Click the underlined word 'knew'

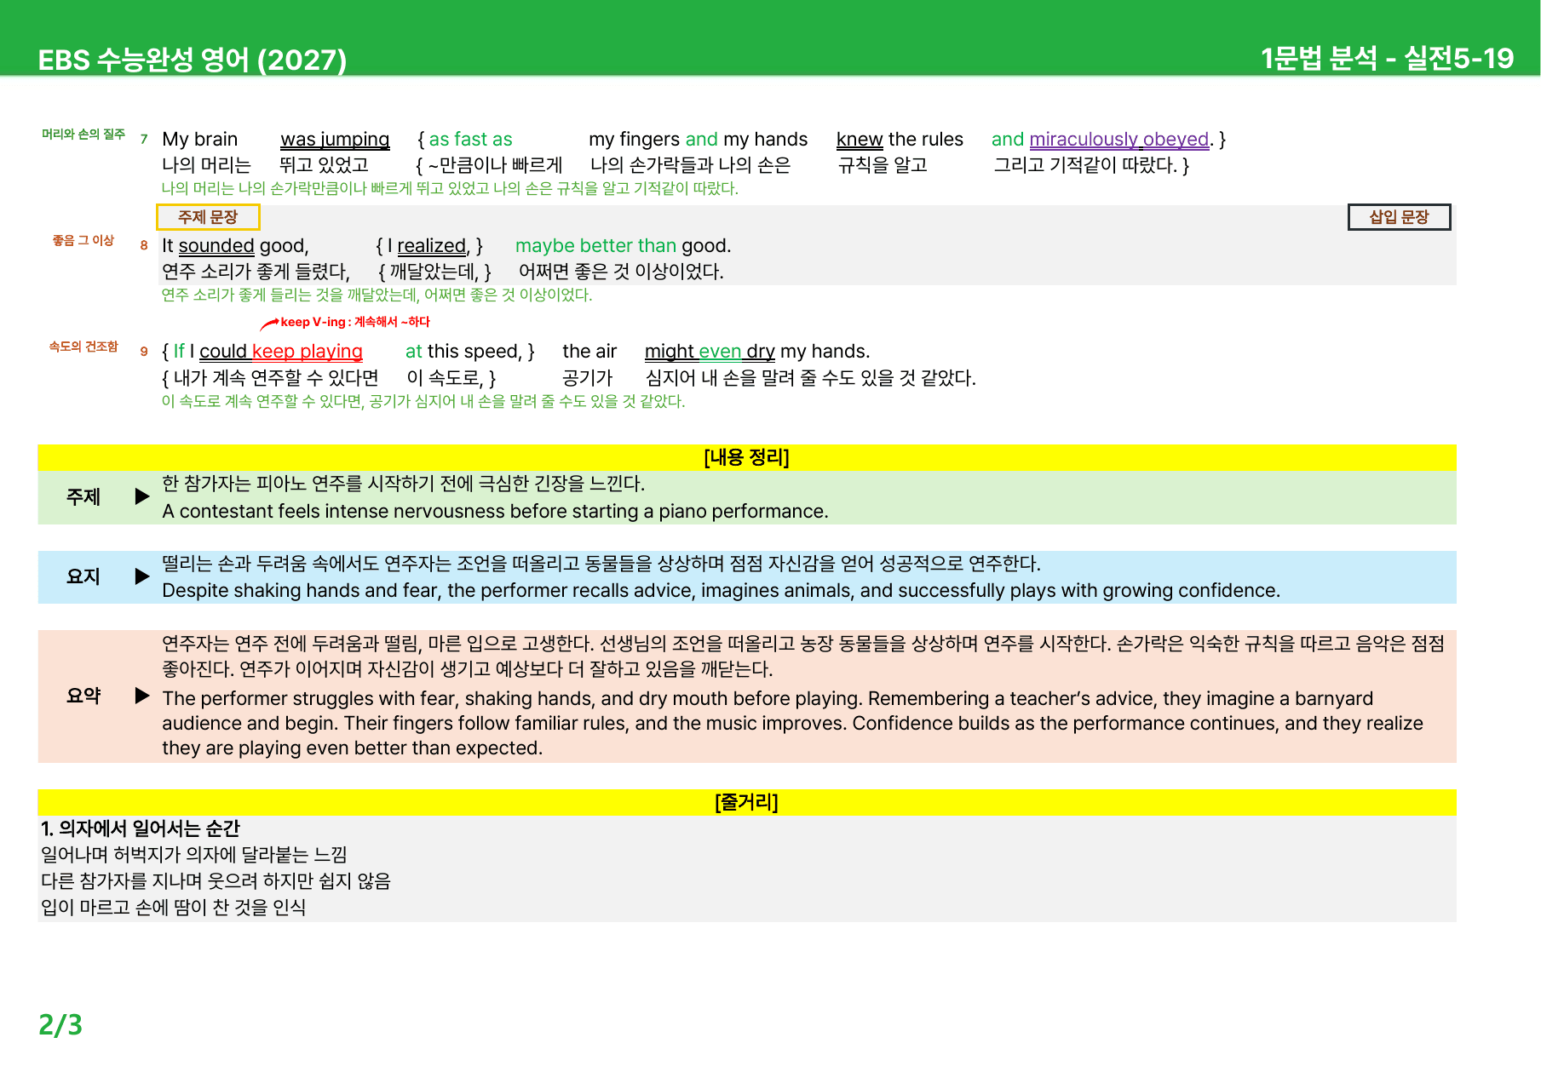860,140
